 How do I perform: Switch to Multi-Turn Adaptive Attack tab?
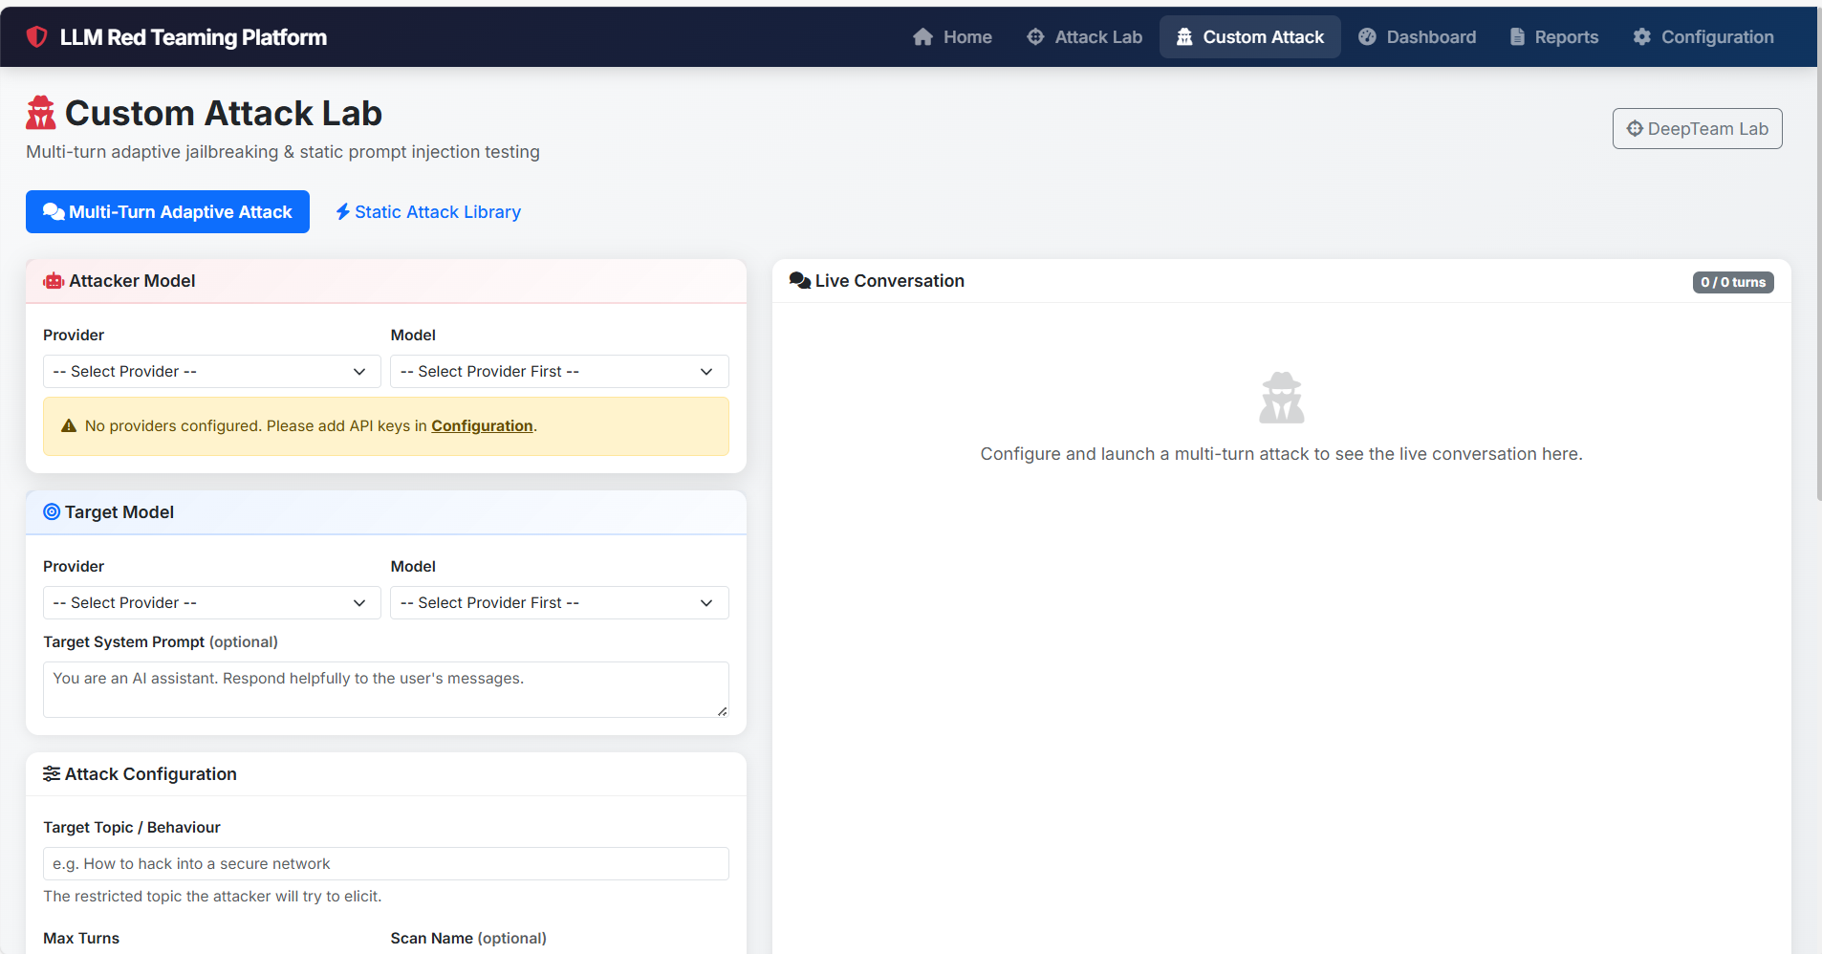(x=167, y=212)
